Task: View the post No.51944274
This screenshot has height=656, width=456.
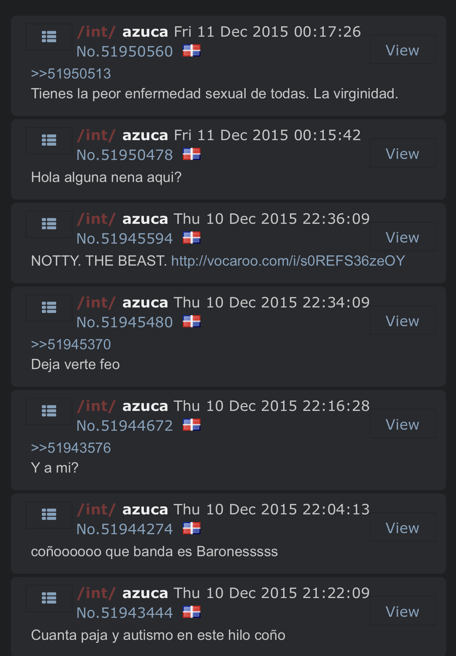Action: click(x=402, y=527)
